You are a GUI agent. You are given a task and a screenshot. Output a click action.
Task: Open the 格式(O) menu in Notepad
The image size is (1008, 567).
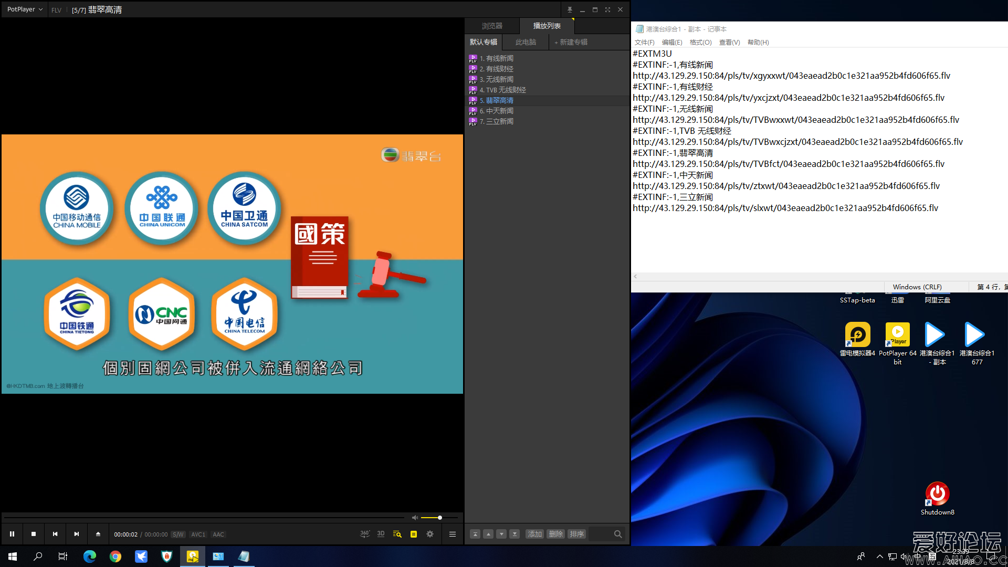pyautogui.click(x=700, y=43)
